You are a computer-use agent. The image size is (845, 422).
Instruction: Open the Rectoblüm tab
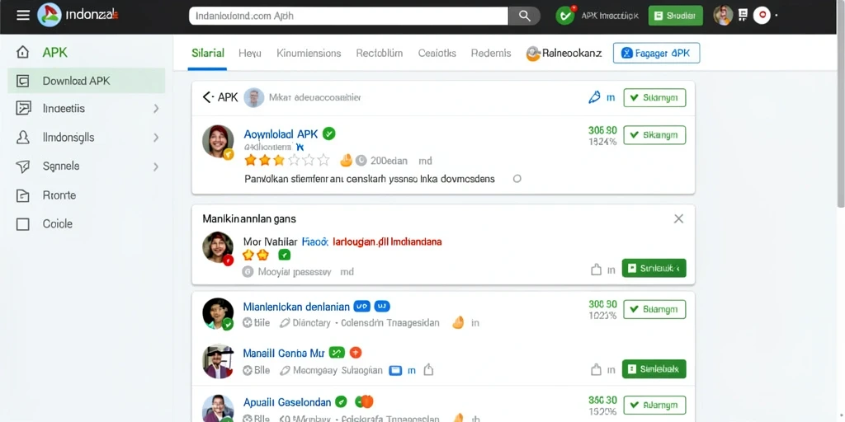tap(380, 53)
